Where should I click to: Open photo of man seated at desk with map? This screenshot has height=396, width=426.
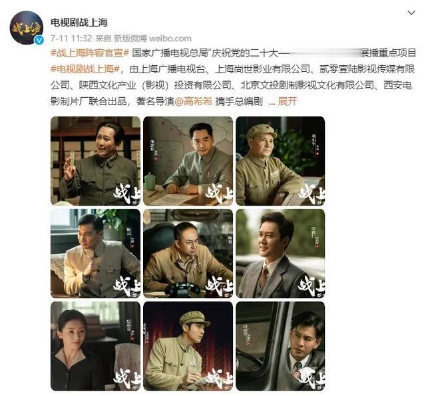(x=188, y=161)
